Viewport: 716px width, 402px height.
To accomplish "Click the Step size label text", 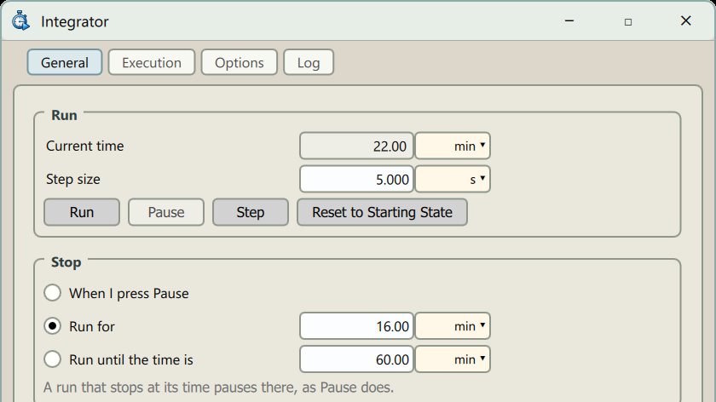I will point(73,180).
